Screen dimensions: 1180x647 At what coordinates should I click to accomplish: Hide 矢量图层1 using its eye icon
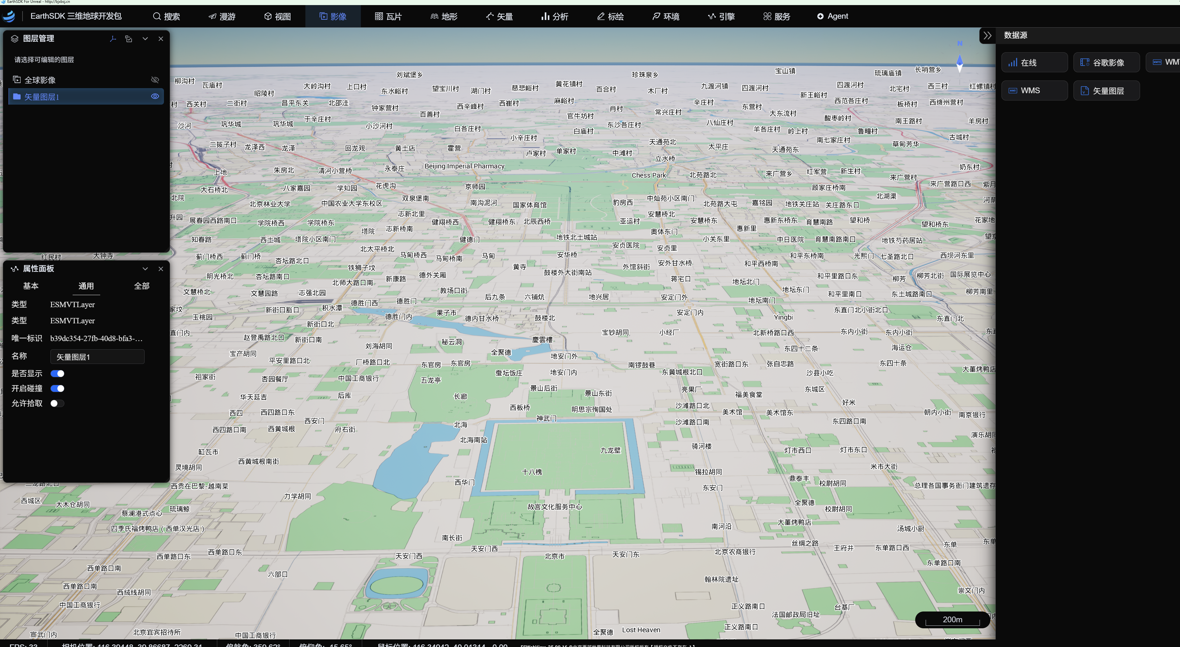click(155, 97)
